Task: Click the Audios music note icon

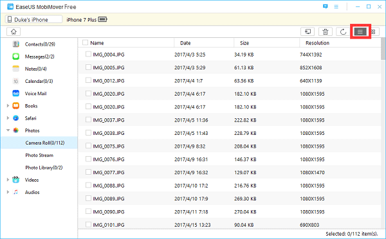Action: click(15, 192)
